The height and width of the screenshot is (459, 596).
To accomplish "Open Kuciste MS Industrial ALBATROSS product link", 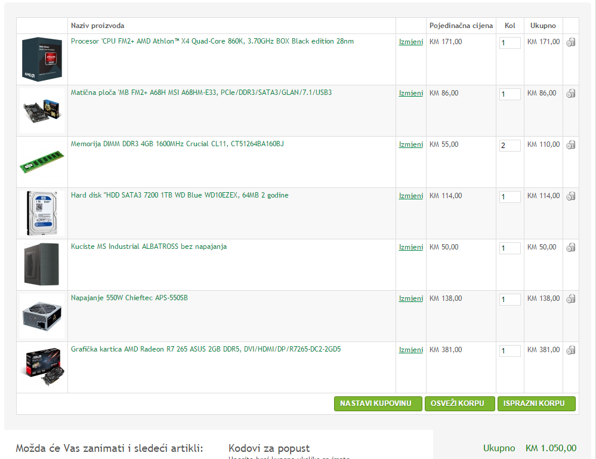I will click(149, 247).
